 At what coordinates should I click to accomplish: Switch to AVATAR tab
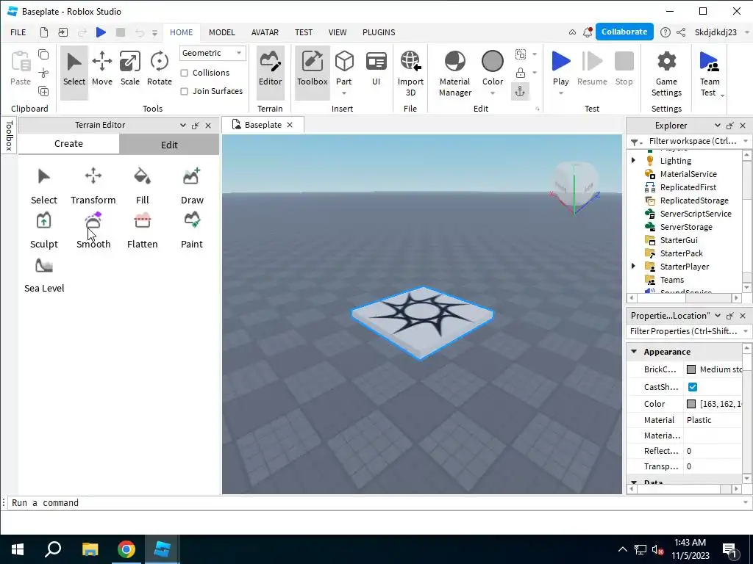(265, 32)
